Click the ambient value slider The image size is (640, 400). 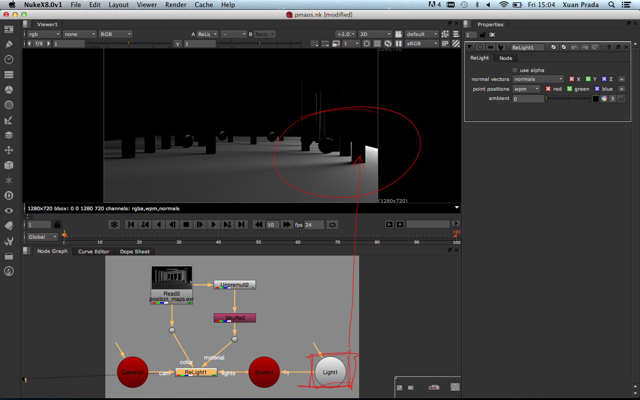(568, 98)
